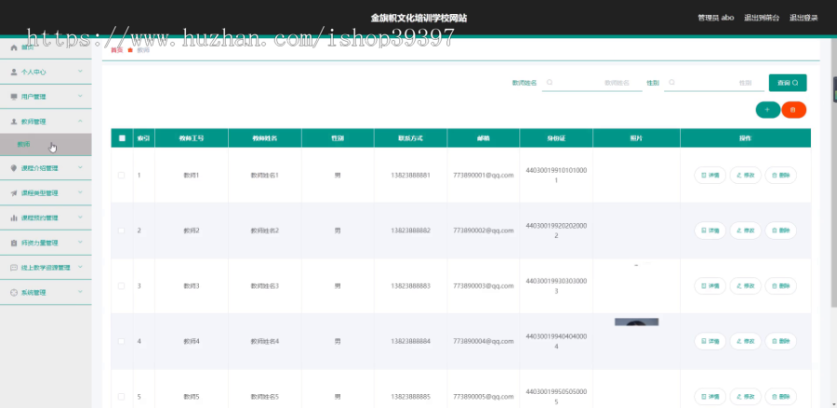Click the bar chart icon beside 课程预约管理
This screenshot has height=408, width=837.
click(x=14, y=217)
